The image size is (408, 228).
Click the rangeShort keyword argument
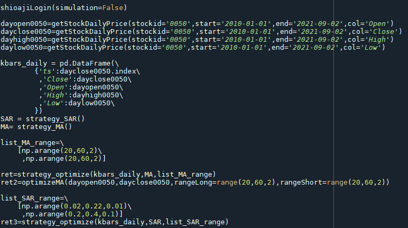301,183
